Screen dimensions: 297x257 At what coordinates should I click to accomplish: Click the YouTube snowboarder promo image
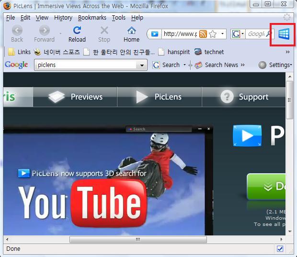coord(104,184)
